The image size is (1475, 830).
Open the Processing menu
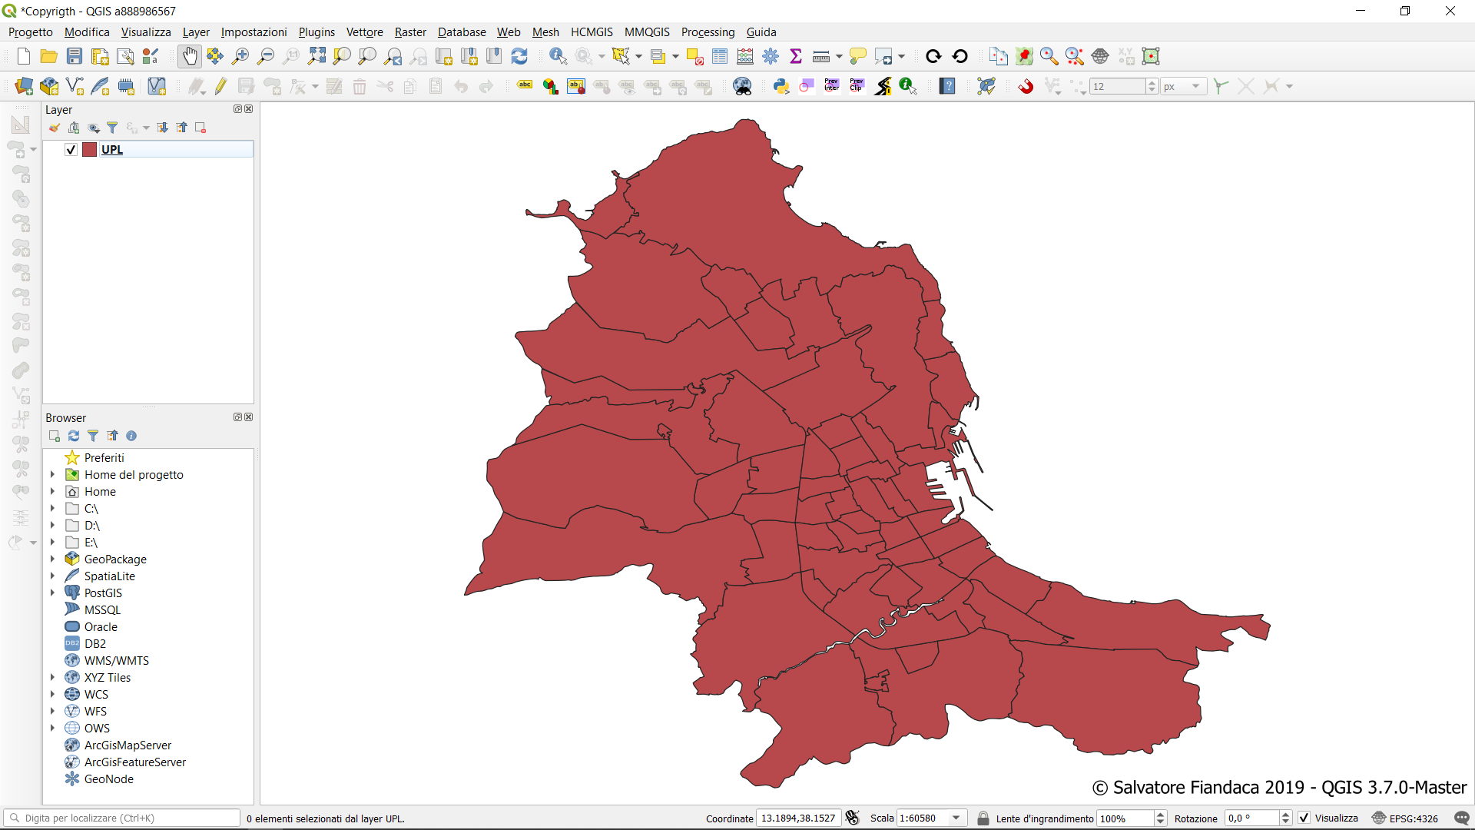[708, 32]
